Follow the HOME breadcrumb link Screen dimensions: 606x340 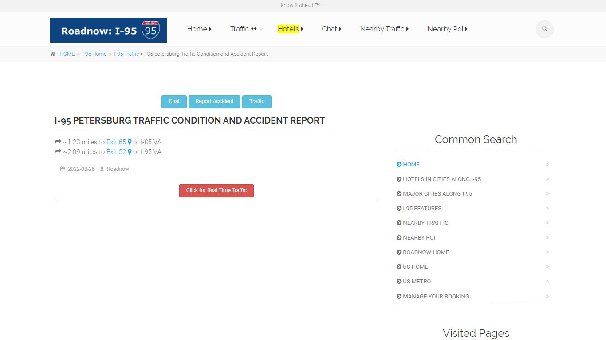(67, 54)
